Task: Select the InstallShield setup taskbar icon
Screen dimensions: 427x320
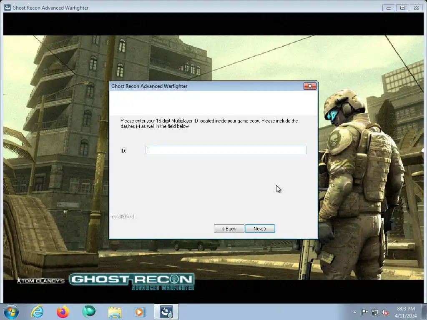Action: [166, 312]
